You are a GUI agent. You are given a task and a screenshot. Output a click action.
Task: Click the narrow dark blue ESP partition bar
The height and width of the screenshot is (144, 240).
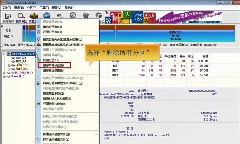coord(24,34)
